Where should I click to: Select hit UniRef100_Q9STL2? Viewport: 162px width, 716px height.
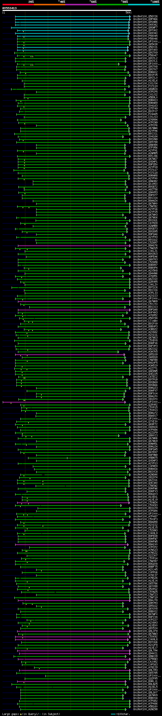coord(145,58)
